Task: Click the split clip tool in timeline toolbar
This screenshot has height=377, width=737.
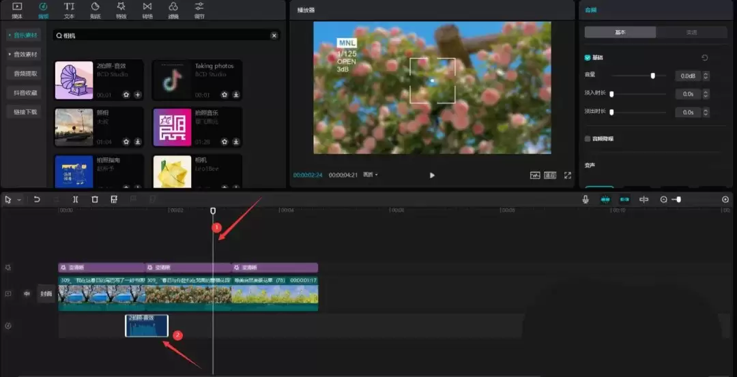Action: pos(75,200)
